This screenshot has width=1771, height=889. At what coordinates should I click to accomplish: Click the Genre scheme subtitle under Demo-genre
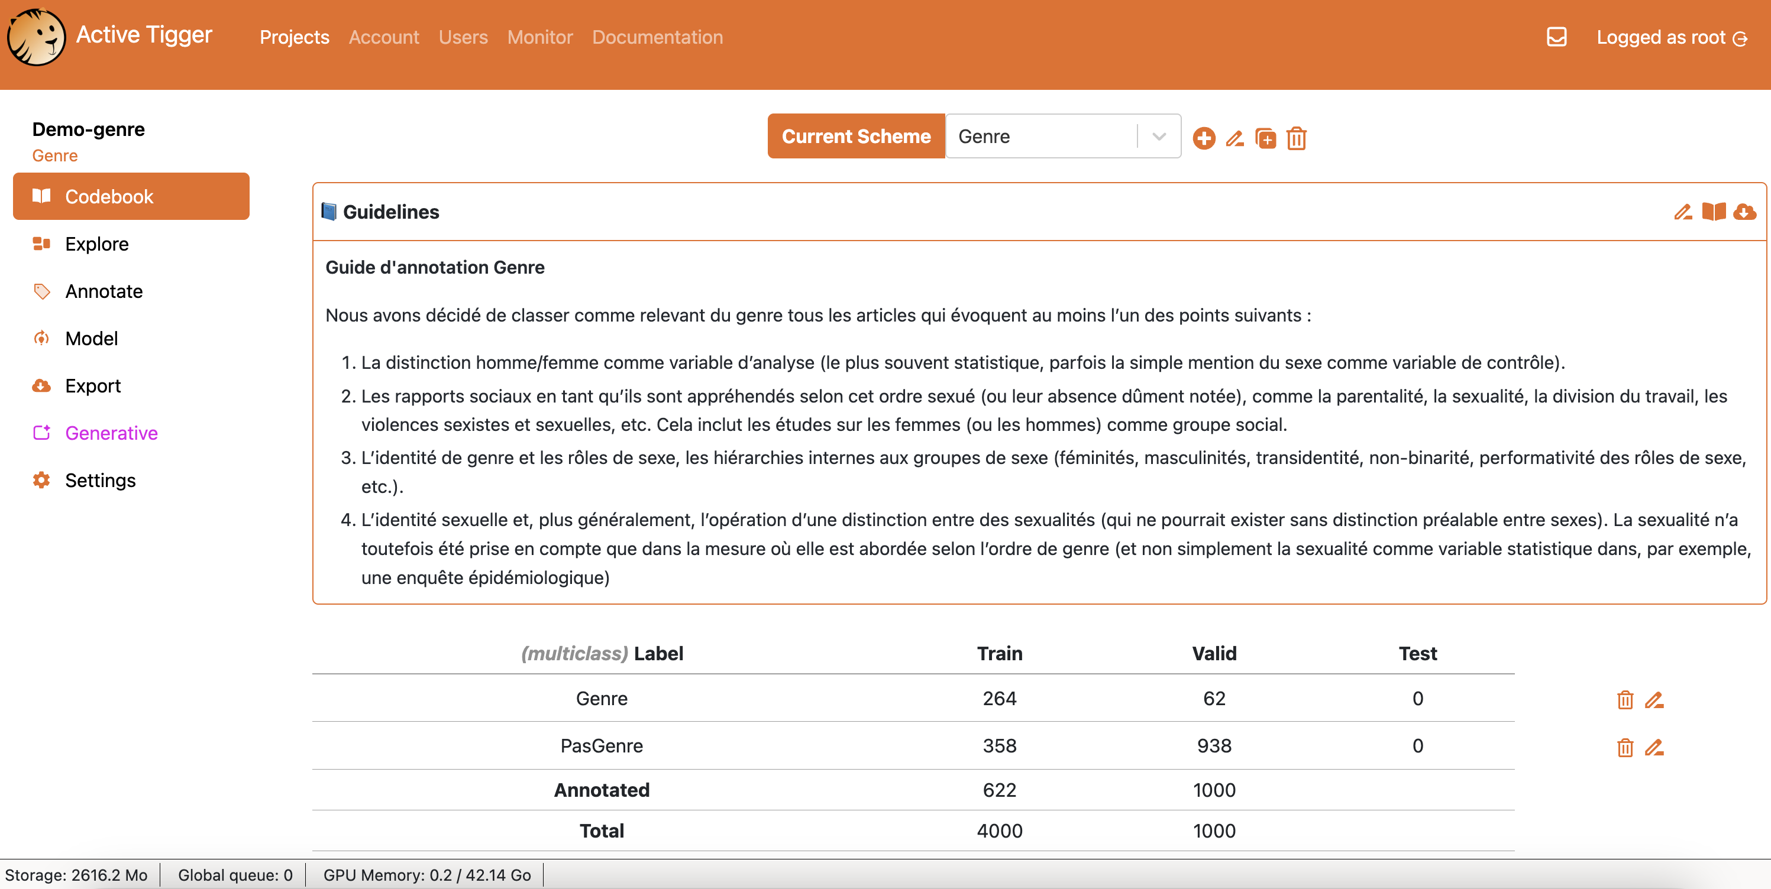point(55,156)
